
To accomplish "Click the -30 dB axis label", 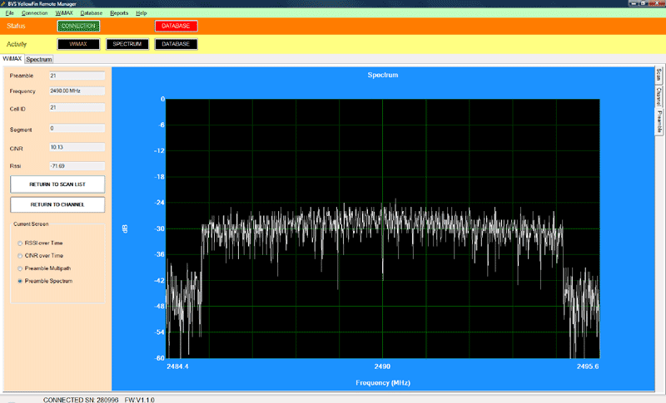I will click(159, 229).
